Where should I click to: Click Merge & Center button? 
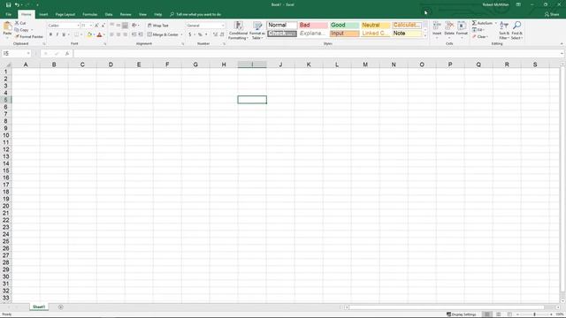(163, 34)
